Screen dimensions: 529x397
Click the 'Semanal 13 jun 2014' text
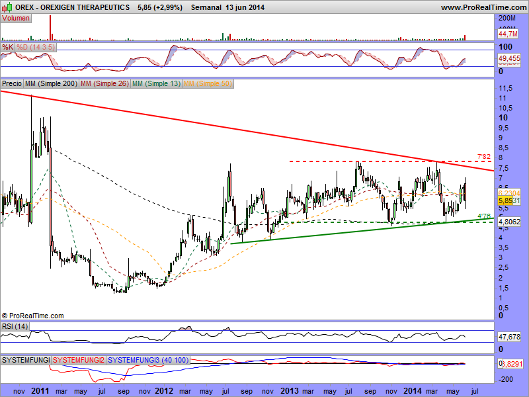227,7
